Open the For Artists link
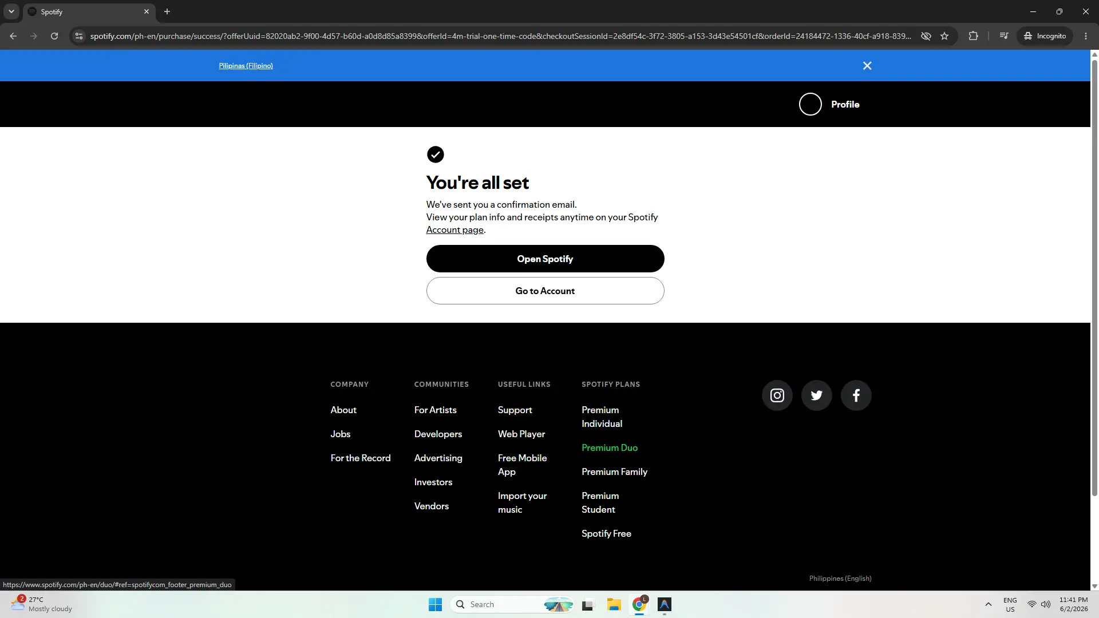1099x618 pixels. pyautogui.click(x=435, y=410)
